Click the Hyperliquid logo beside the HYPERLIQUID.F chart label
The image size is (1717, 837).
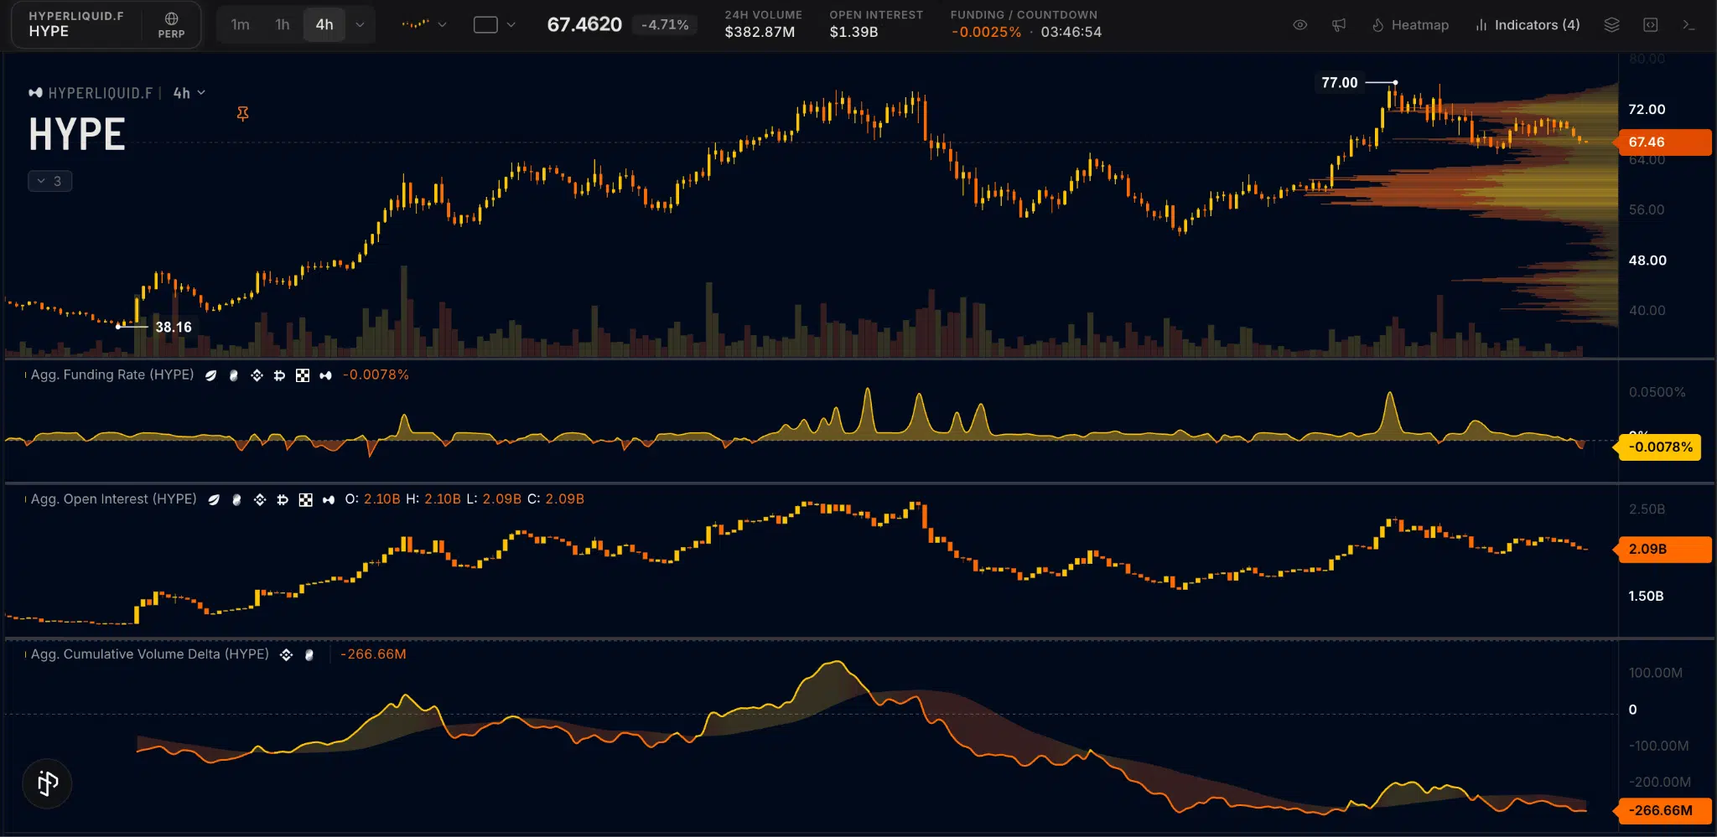point(35,93)
